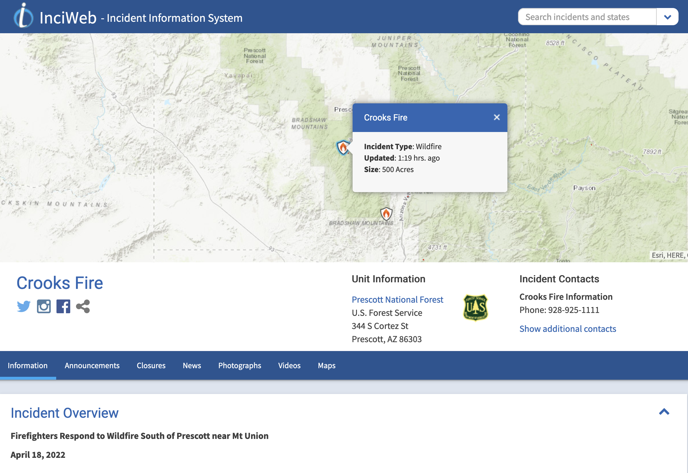The width and height of the screenshot is (688, 473).
Task: Click the Search incidents and states field
Action: pyautogui.click(x=587, y=17)
